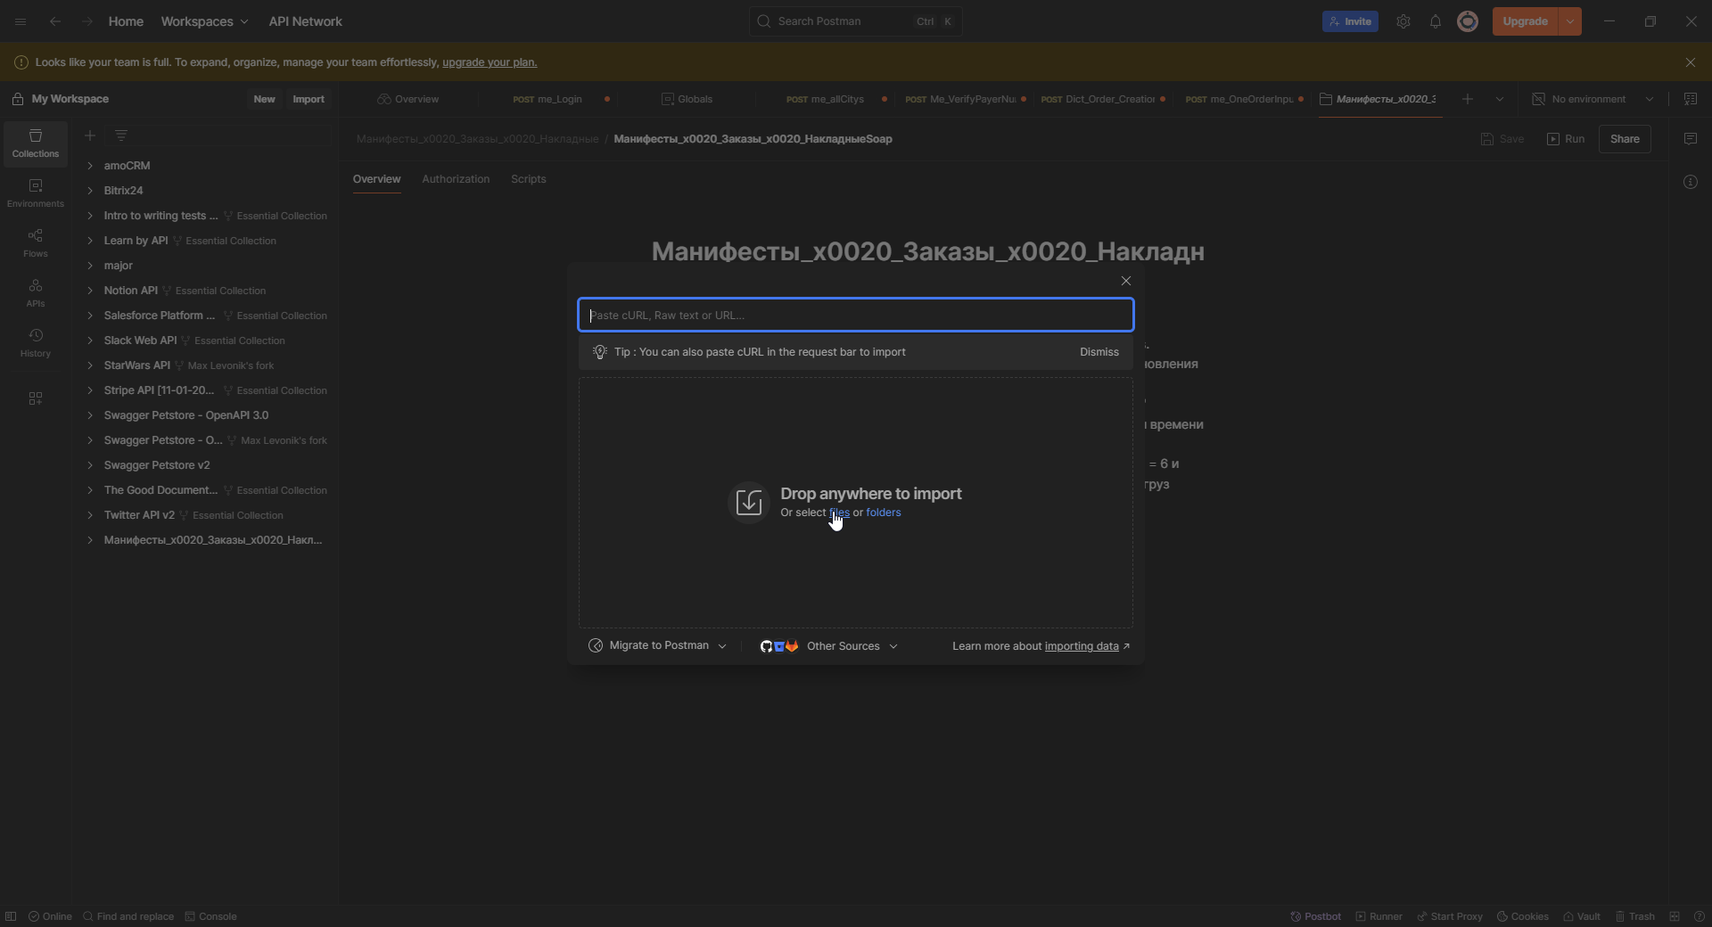Open the Upgrade dropdown arrow
Screen dimensions: 1712x927
(1570, 21)
